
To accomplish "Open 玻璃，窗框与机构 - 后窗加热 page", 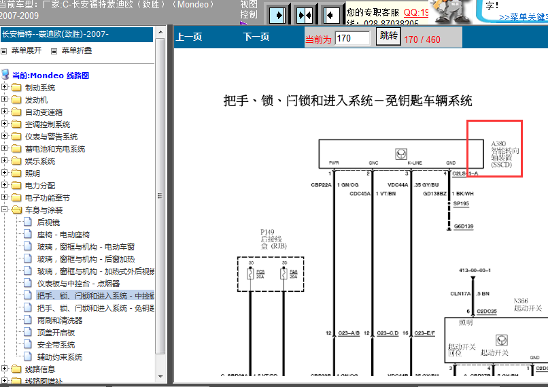I will (86, 259).
